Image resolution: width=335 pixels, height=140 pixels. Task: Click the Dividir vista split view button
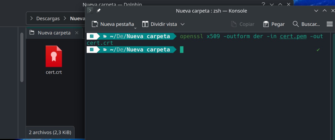point(160,24)
